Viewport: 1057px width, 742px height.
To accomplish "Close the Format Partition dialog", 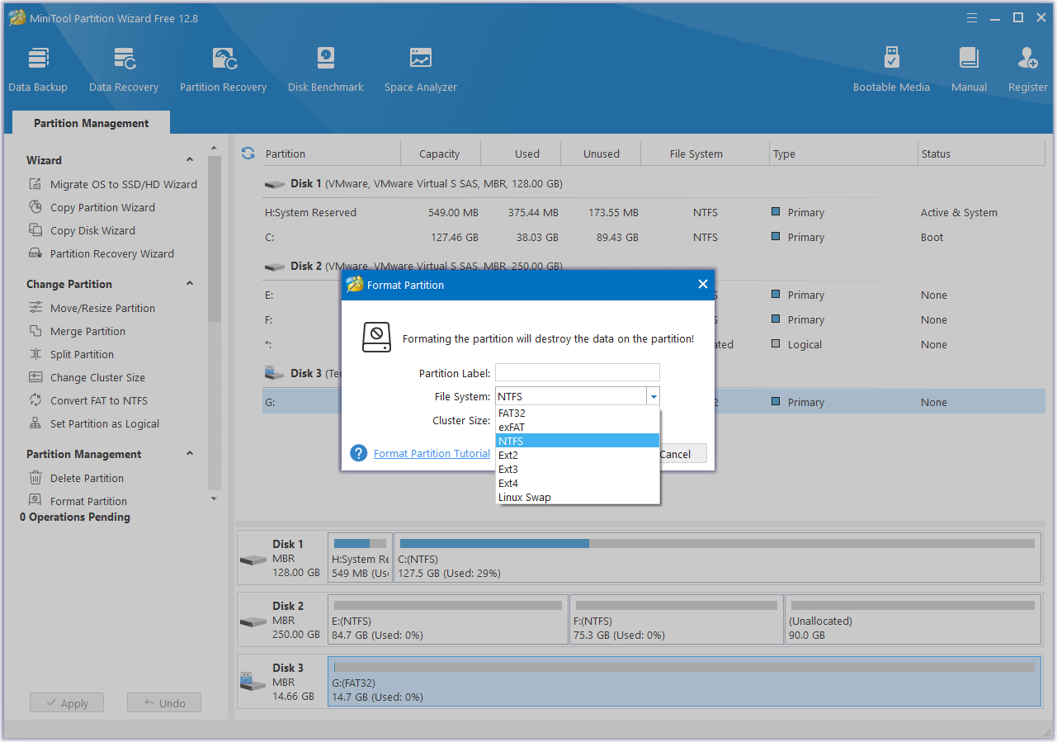I will click(702, 285).
